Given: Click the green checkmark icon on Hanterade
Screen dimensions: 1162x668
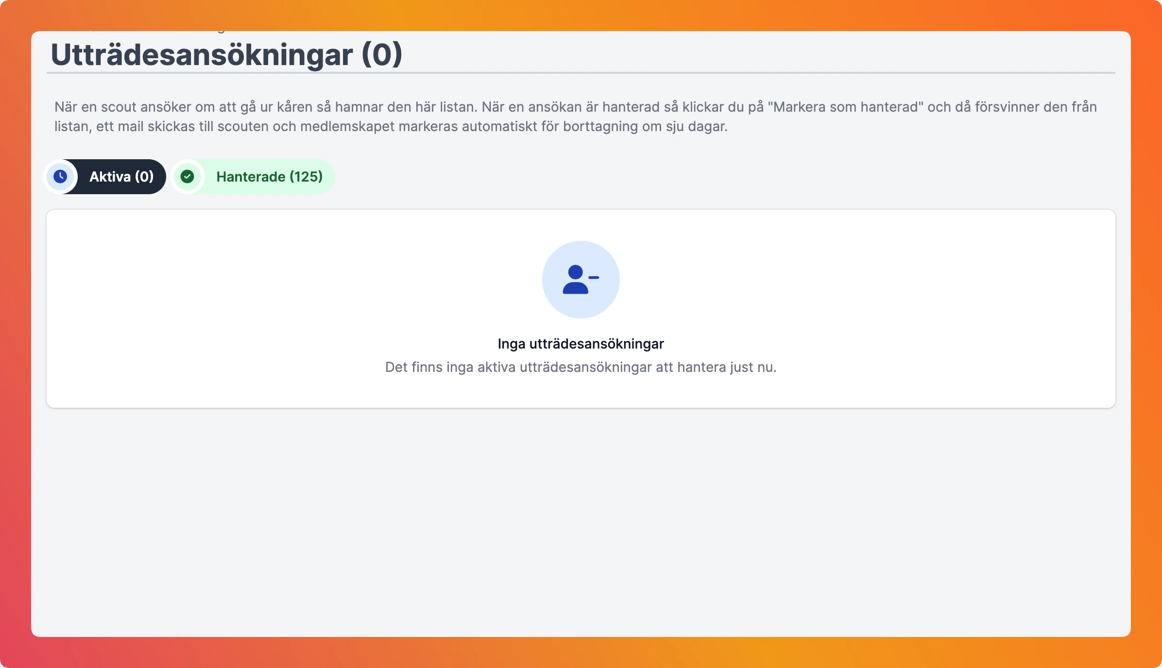Looking at the screenshot, I should pyautogui.click(x=188, y=176).
